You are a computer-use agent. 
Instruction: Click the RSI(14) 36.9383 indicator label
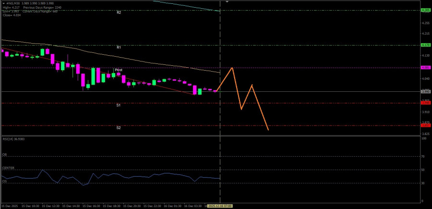(13, 139)
